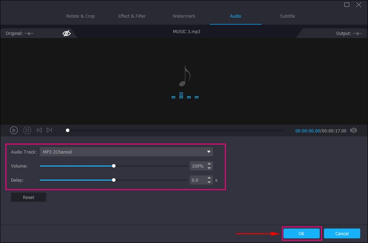The width and height of the screenshot is (368, 243).
Task: Stop playback with the stop icon
Action: [27, 131]
